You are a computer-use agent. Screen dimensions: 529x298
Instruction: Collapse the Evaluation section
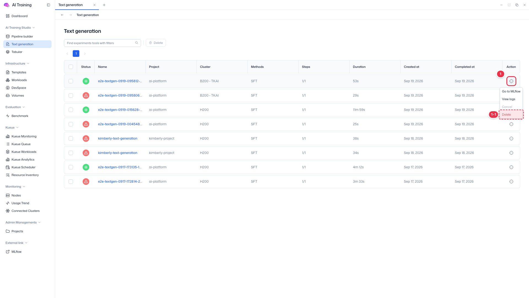tap(15, 107)
